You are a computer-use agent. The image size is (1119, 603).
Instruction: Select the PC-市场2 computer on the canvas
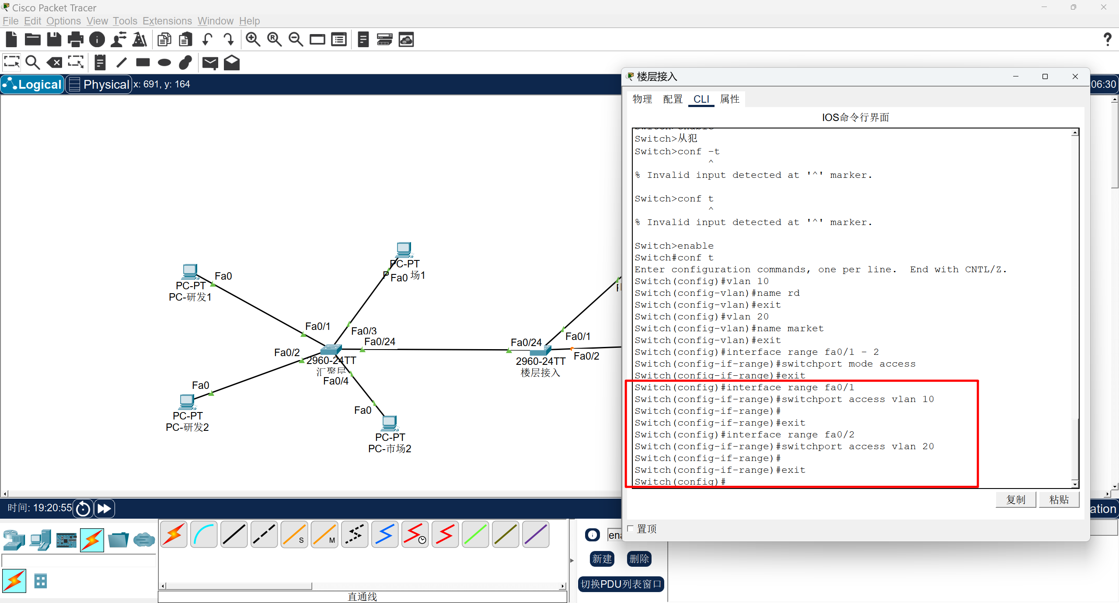390,423
